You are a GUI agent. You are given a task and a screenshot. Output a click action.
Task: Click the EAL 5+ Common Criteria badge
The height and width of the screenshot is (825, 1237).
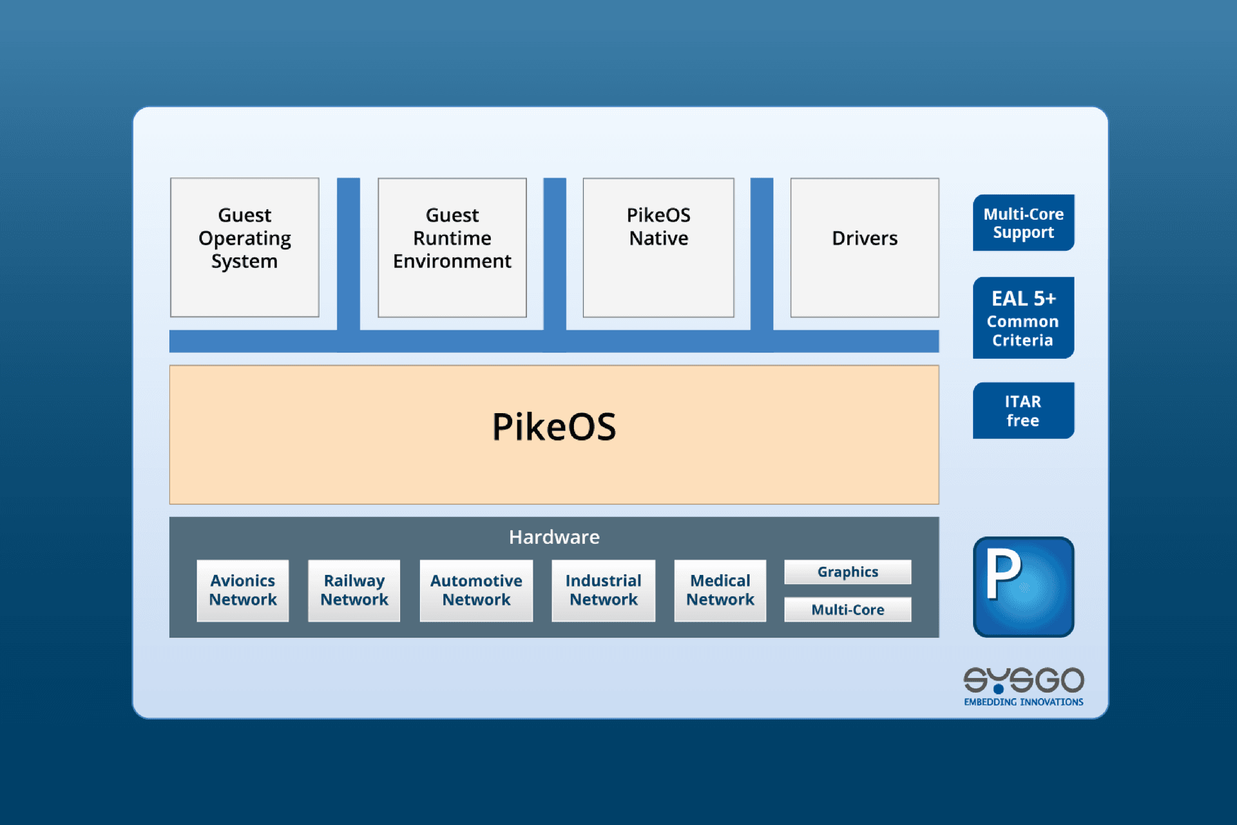point(1023,318)
